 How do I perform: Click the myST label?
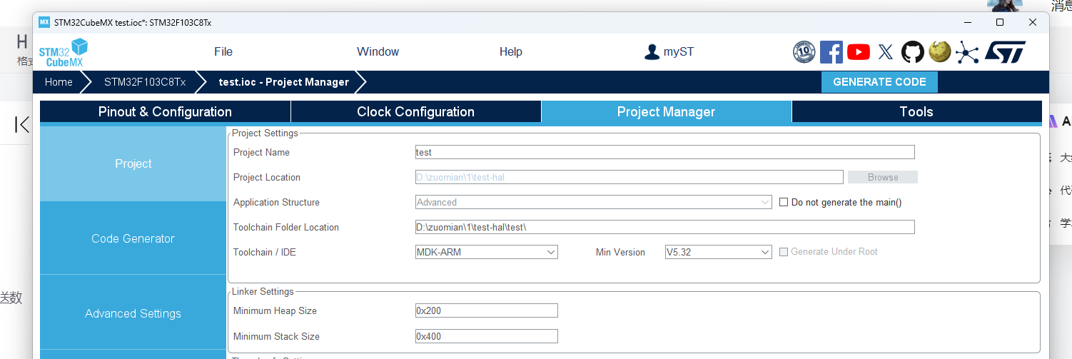(679, 51)
